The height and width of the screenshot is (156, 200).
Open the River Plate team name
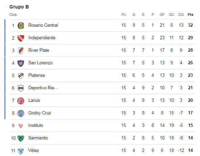39,50
